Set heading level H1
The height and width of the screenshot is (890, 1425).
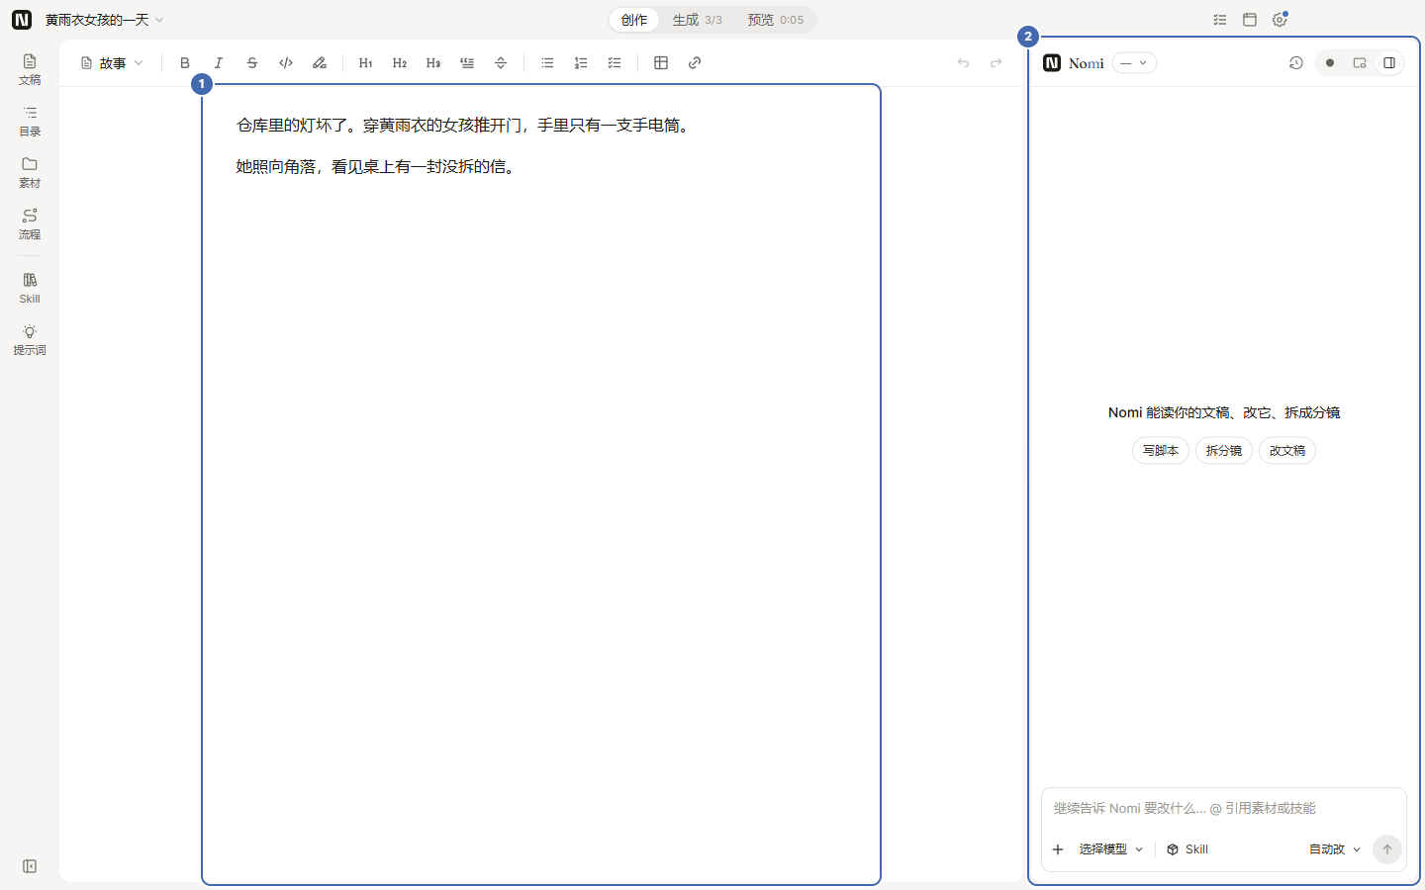[x=366, y=63]
